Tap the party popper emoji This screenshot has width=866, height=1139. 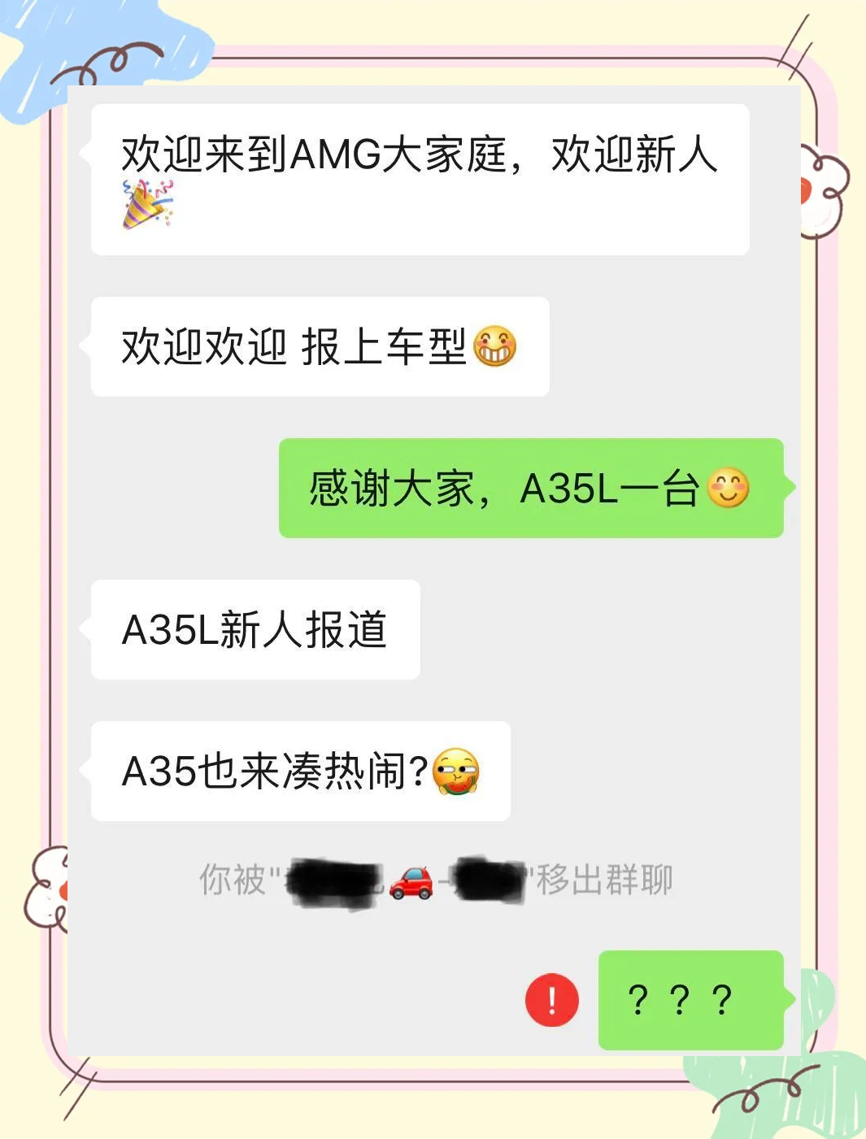coord(147,204)
